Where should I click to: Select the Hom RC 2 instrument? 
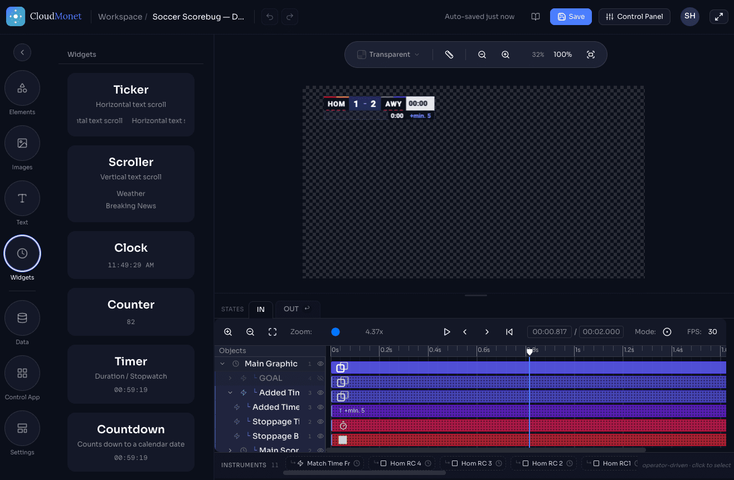[x=544, y=463]
